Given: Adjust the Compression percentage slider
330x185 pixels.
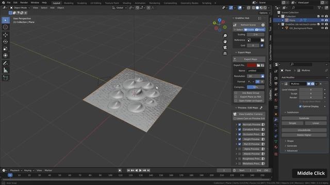Looking at the screenshot, I should coord(256,87).
